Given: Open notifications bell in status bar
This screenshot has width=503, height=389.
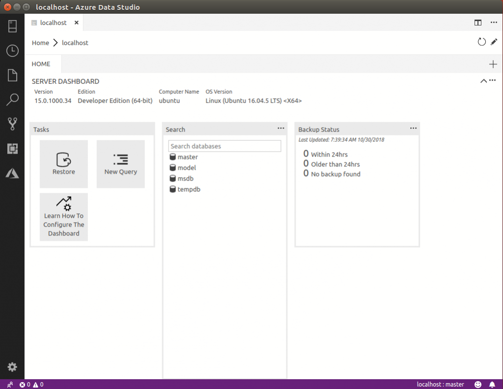Looking at the screenshot, I should coord(492,385).
